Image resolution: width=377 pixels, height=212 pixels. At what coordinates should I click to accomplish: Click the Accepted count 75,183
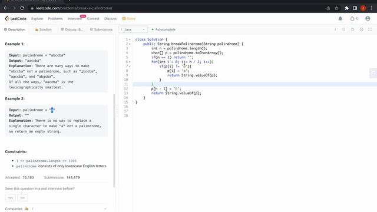[x=28, y=177]
